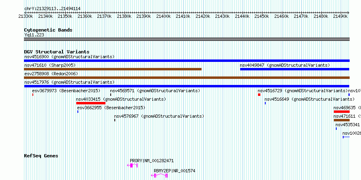
Task: Click the 21480k ruler tick label
Action: (321, 16)
